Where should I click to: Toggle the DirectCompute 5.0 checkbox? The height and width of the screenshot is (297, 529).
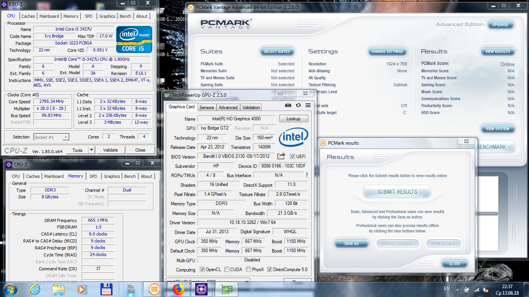tap(270, 270)
